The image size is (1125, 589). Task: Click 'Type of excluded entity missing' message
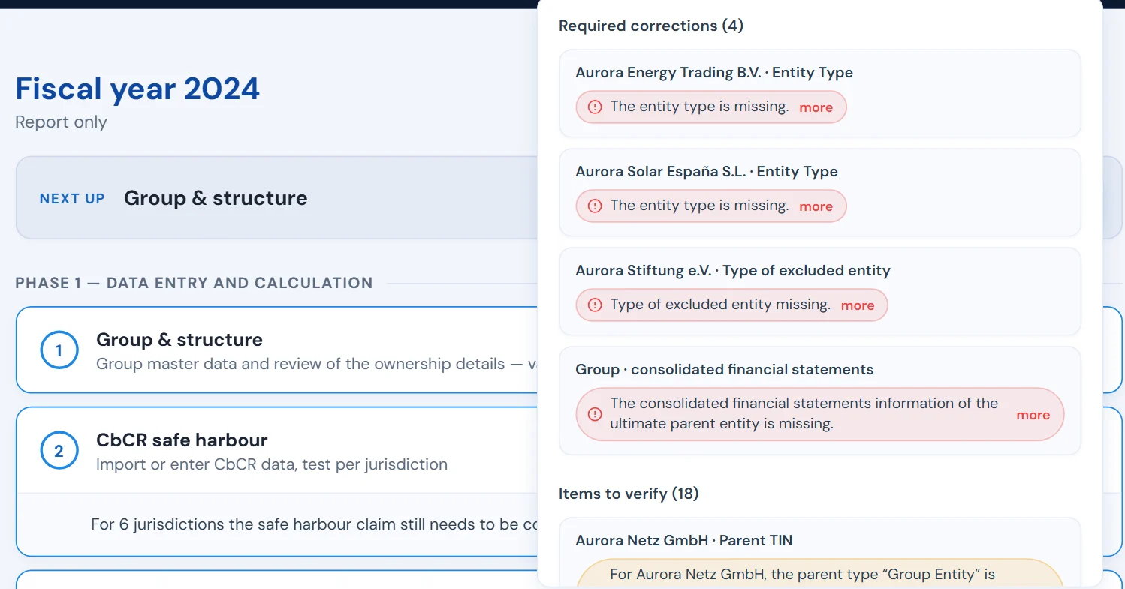point(720,305)
